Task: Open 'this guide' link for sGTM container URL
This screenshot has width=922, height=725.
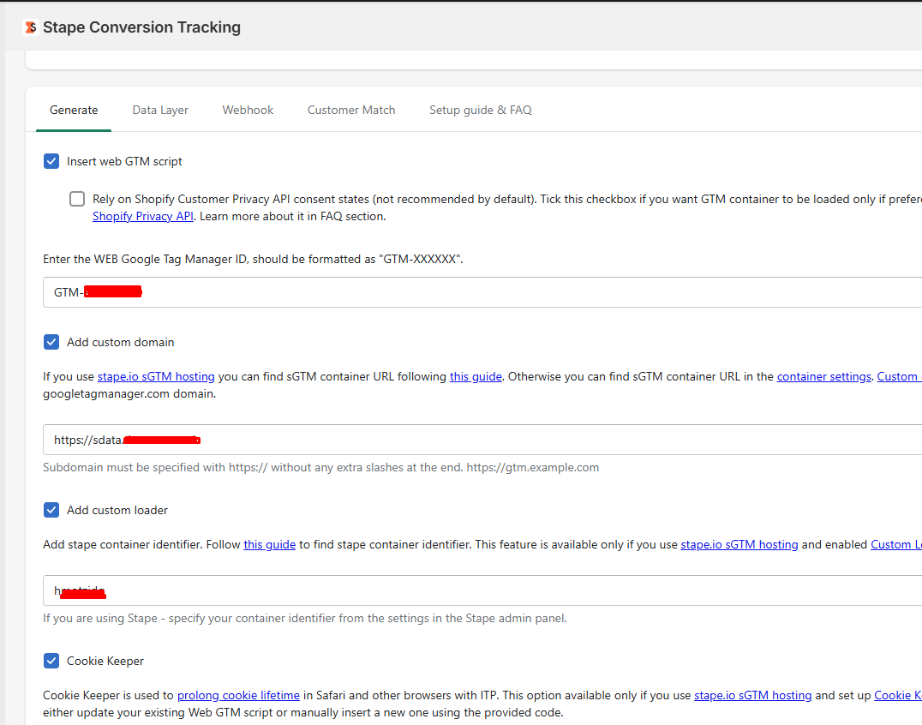Action: click(476, 376)
